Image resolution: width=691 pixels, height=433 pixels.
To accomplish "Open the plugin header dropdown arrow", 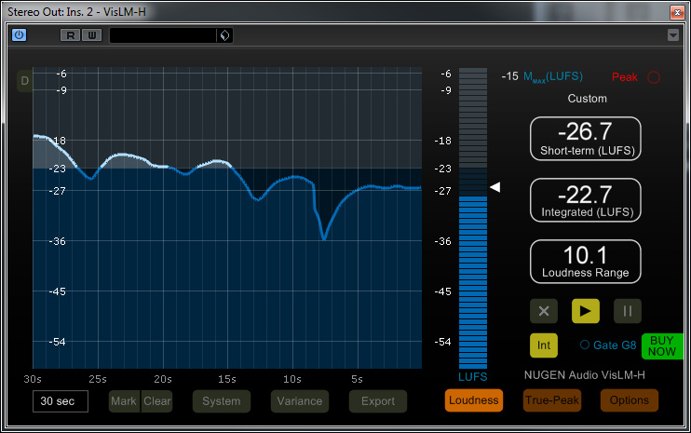I will 673,34.
